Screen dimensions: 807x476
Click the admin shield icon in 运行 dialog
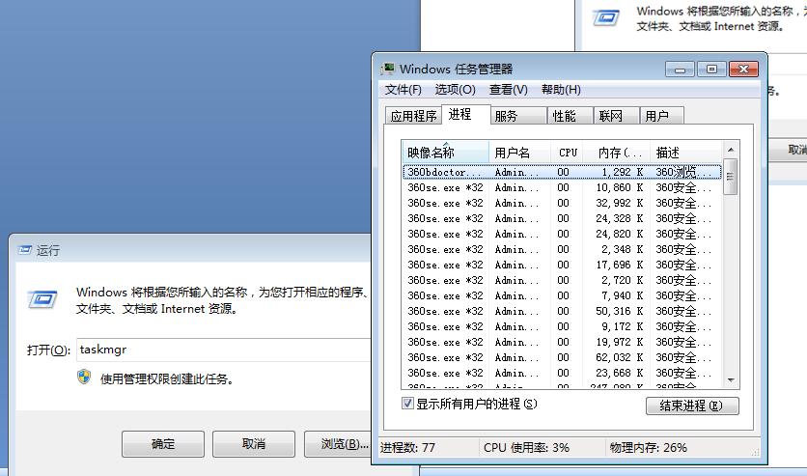[84, 378]
